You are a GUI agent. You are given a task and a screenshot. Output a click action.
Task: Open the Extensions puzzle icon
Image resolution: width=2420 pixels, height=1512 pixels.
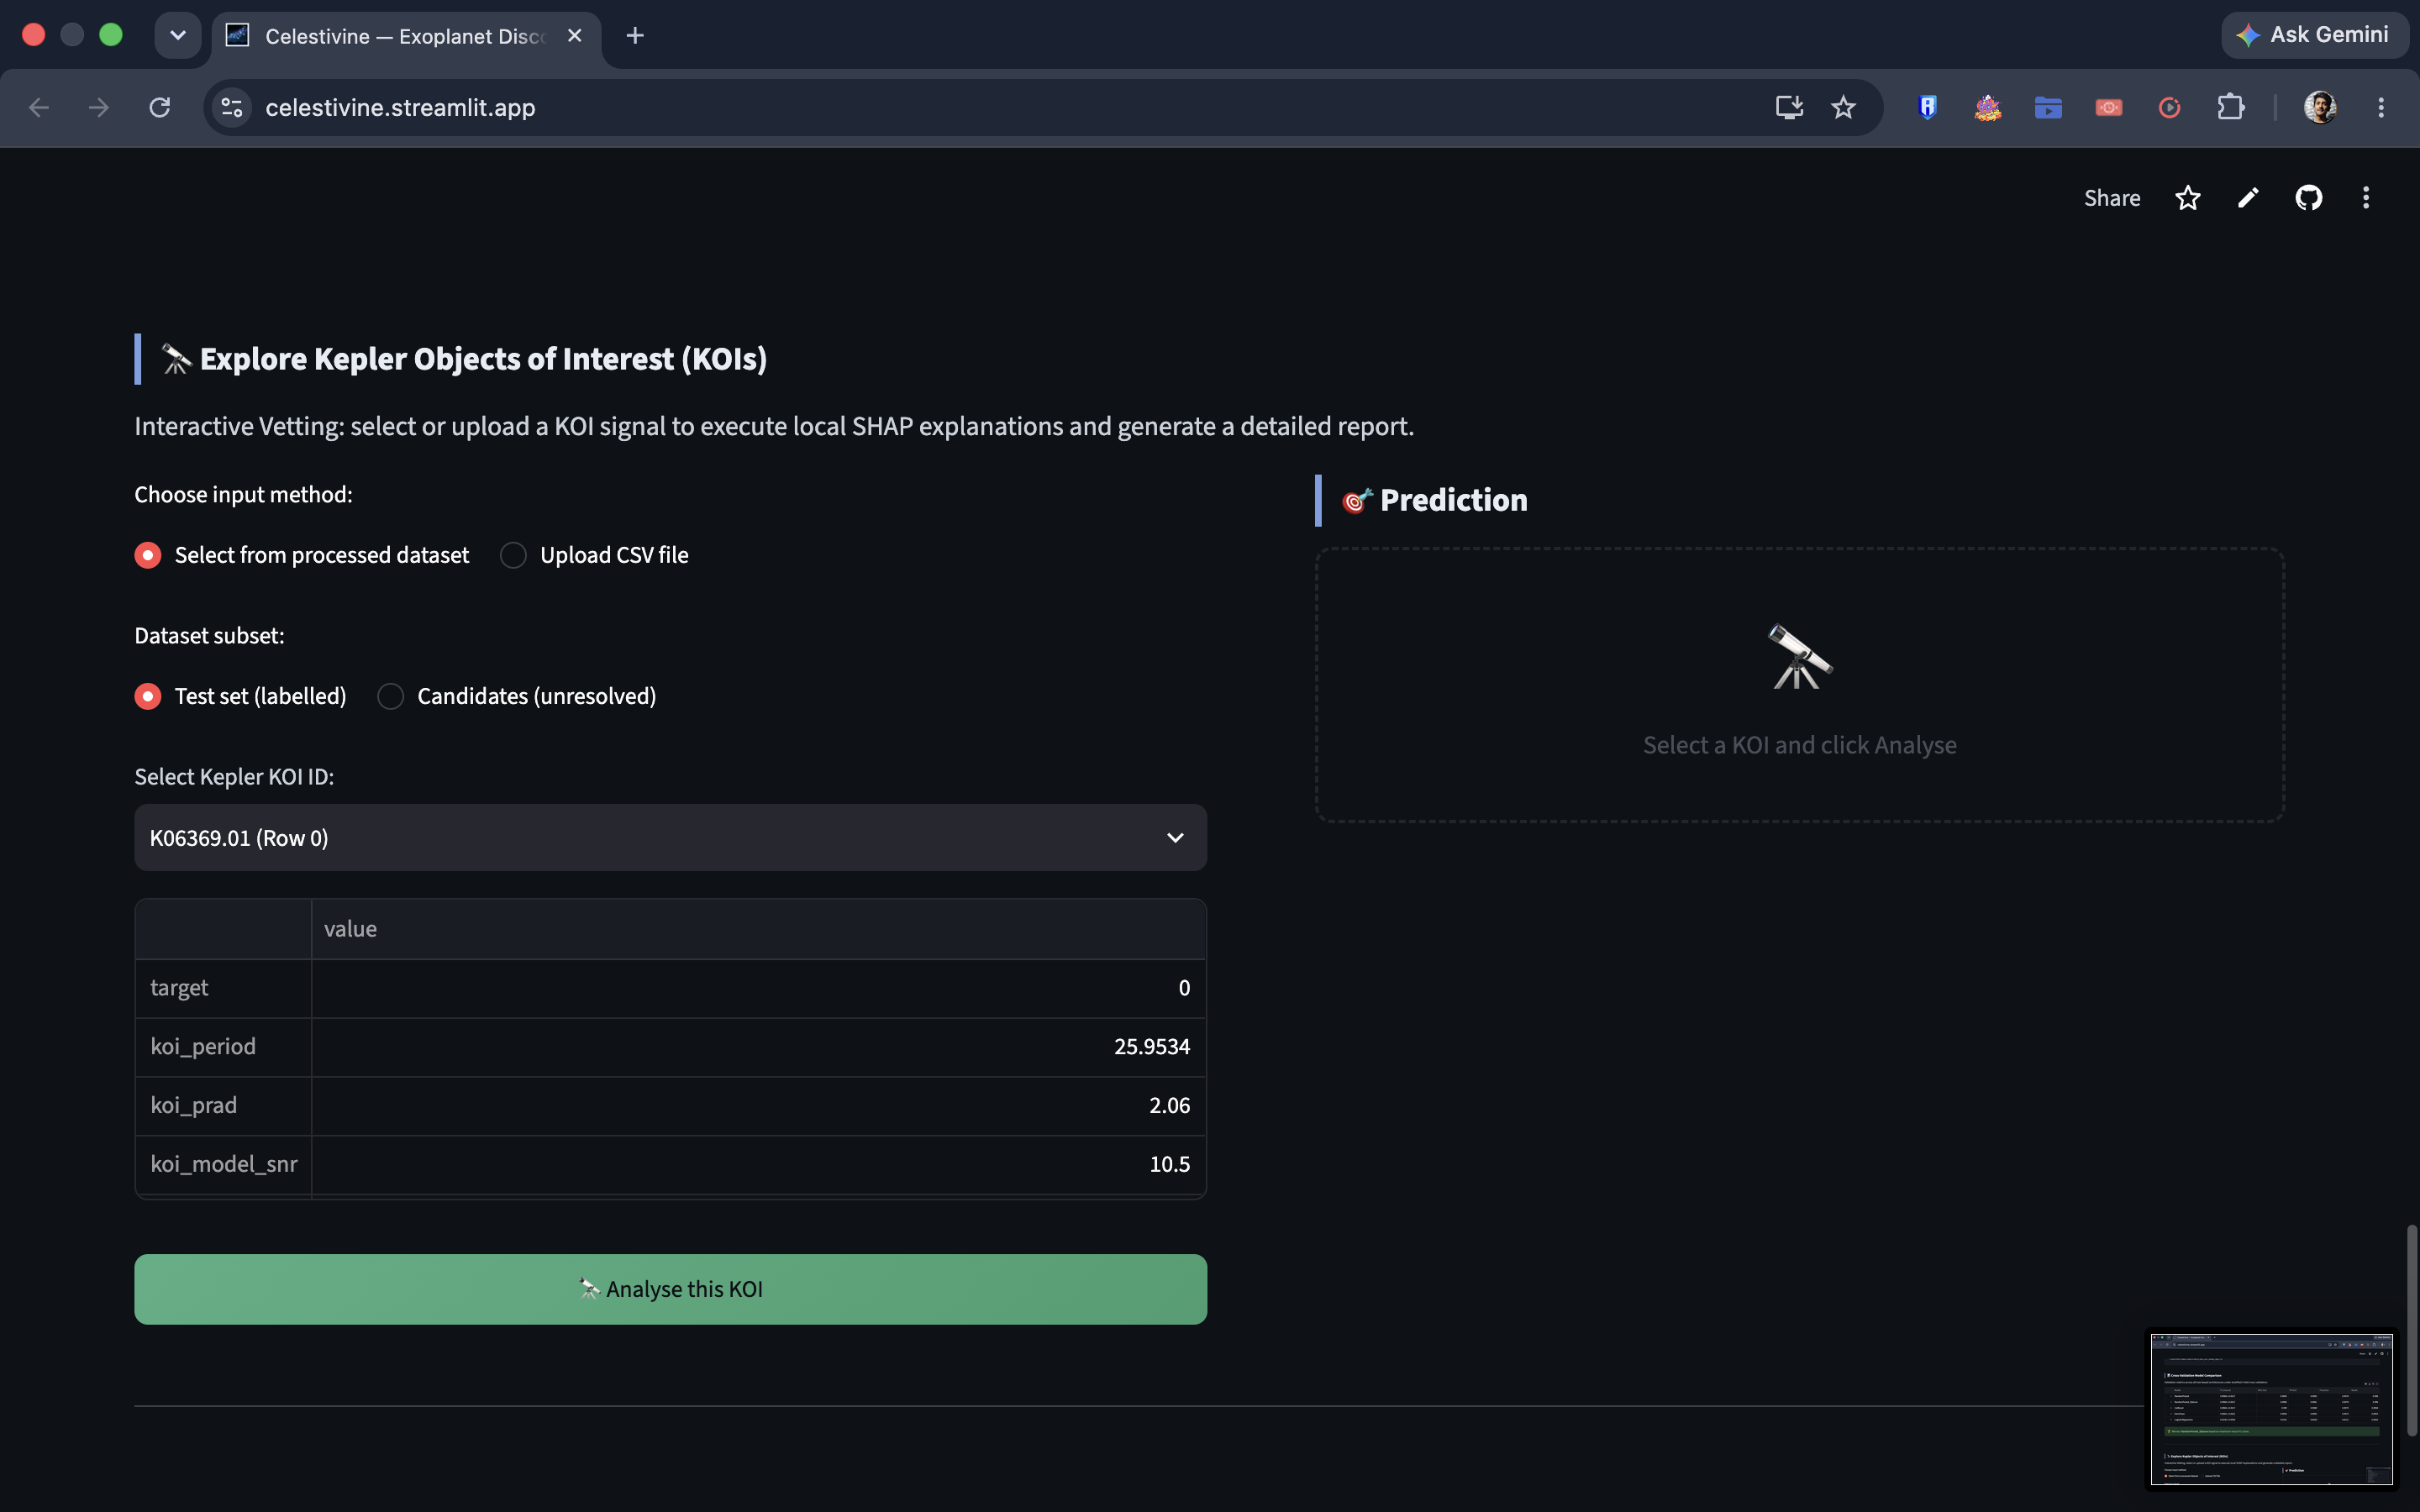[2230, 107]
